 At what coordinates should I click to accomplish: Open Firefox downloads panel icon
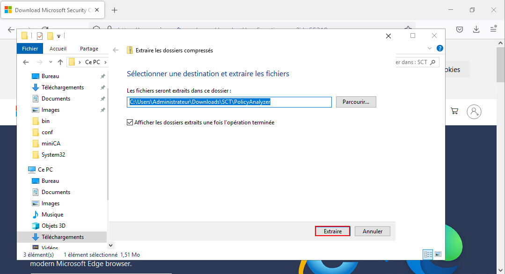click(x=476, y=29)
